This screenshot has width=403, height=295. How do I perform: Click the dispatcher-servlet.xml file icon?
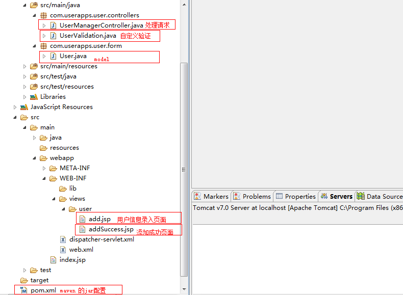tap(63, 239)
